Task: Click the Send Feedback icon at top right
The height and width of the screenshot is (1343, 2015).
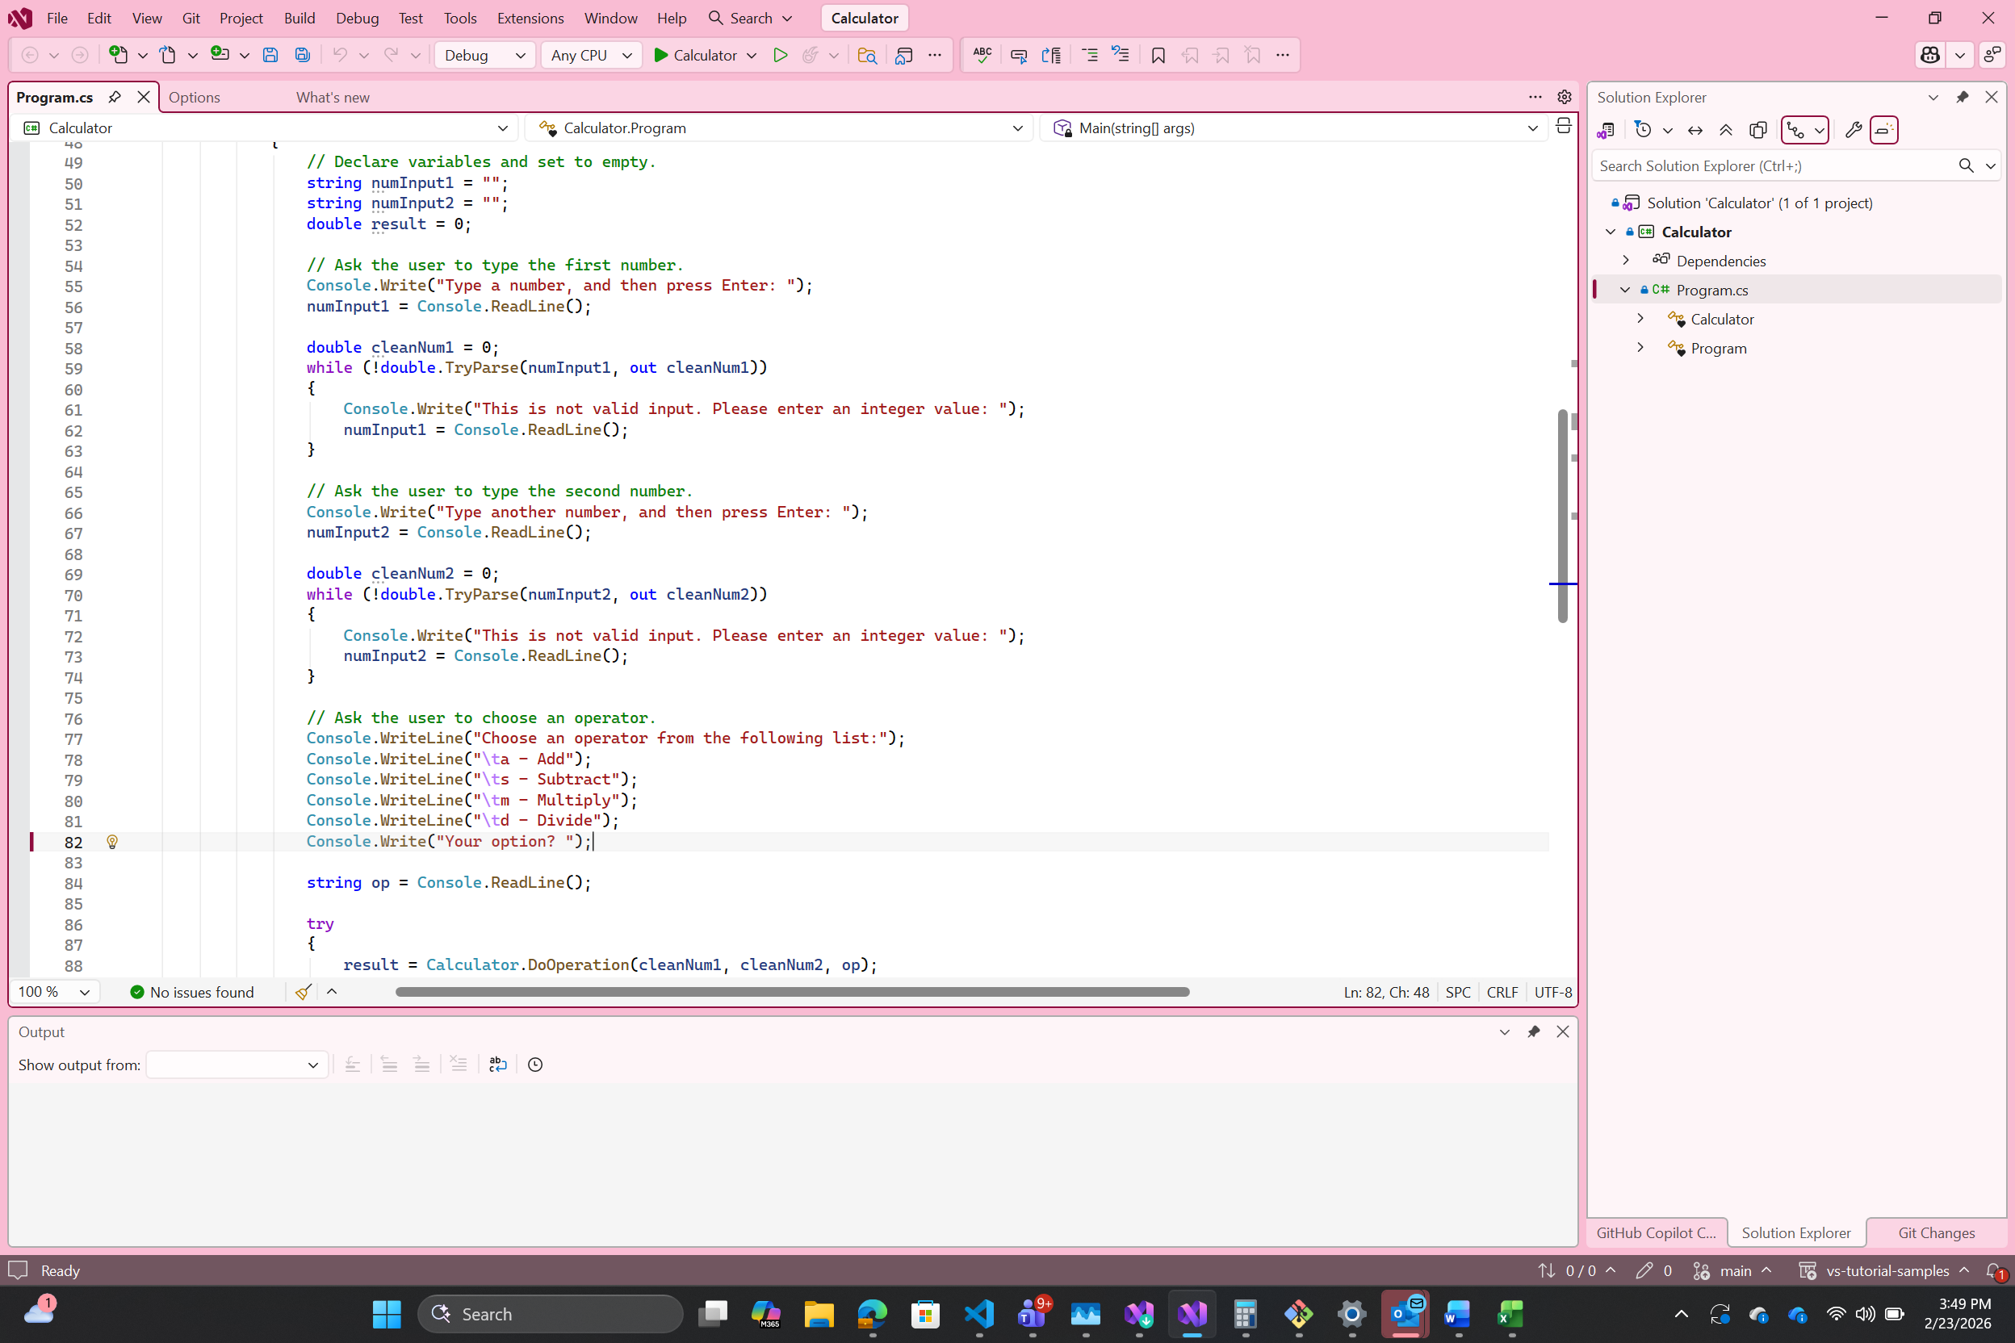Action: pos(1992,55)
